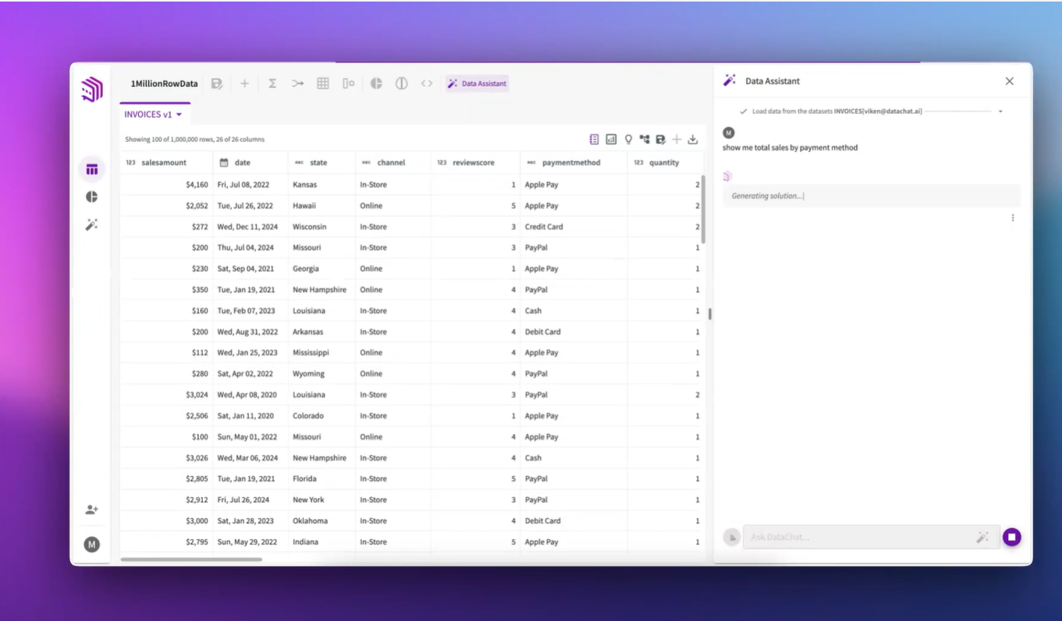The image size is (1062, 621).
Task: Click the Ask DataChat input field
Action: (x=858, y=537)
